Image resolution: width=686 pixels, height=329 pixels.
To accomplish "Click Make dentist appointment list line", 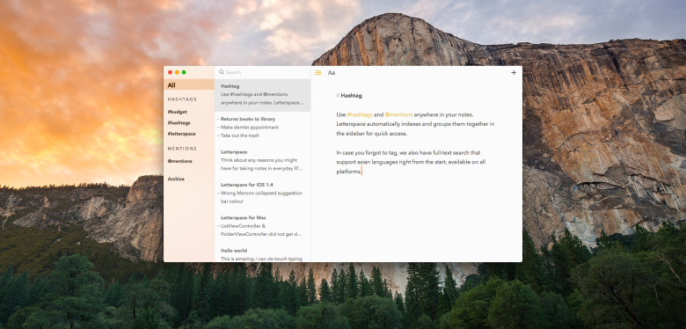I will pos(250,128).
